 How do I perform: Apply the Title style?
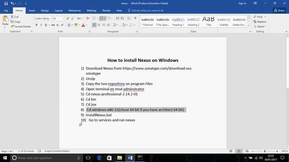(209, 21)
